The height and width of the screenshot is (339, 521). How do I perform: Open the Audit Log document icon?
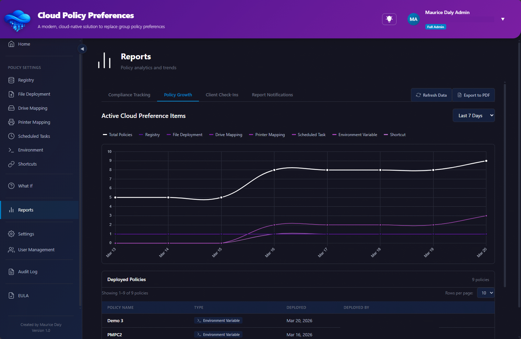pos(11,272)
